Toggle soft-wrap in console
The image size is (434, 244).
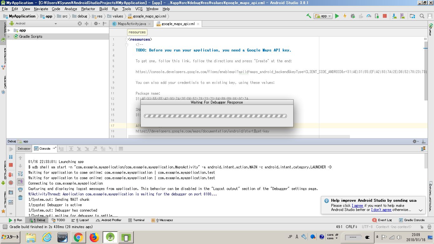(20, 174)
